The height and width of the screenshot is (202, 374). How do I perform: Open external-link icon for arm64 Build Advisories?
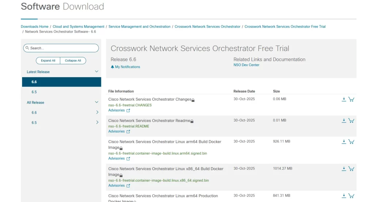(128, 159)
